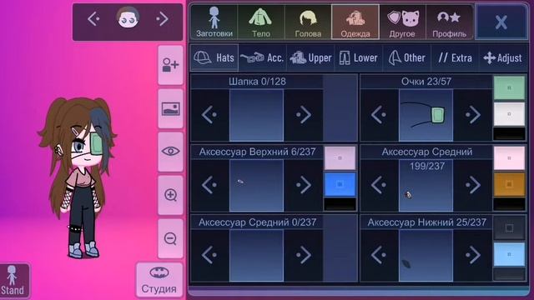
Task: Open the Шапка hat preview box
Action: 256,115
